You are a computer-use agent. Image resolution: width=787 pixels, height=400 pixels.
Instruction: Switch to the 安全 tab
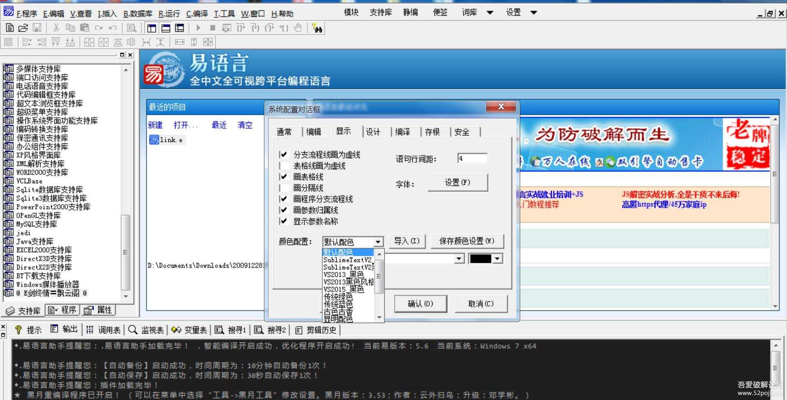462,131
